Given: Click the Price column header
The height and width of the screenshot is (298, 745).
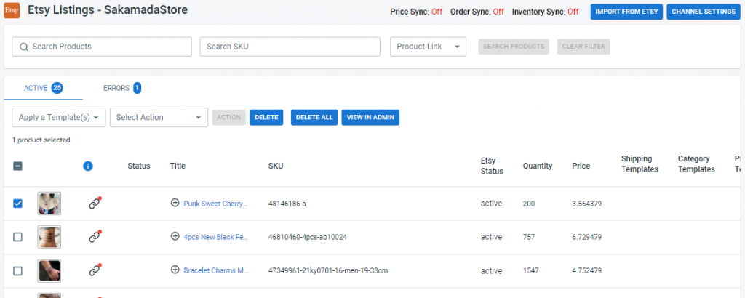Looking at the screenshot, I should [581, 166].
